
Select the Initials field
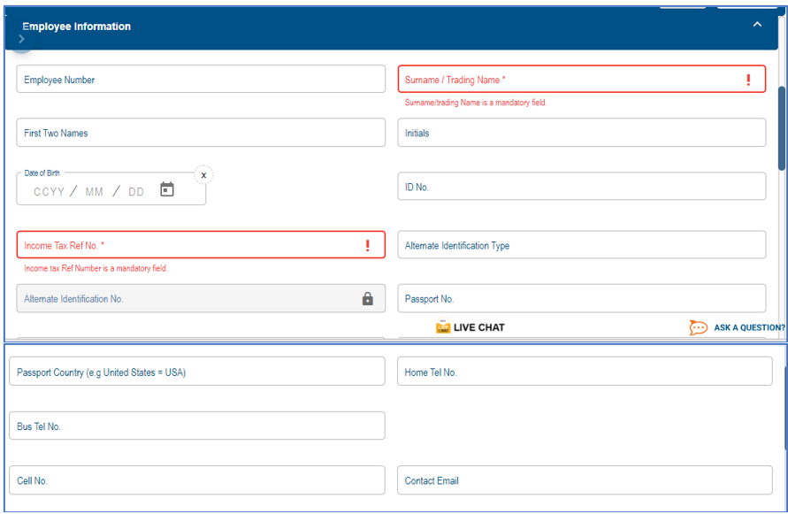coord(581,133)
